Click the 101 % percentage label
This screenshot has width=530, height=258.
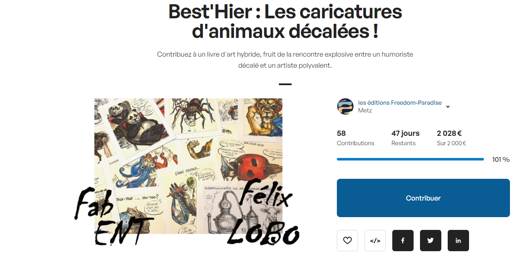tap(501, 160)
